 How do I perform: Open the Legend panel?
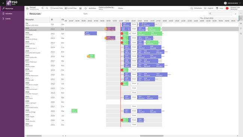(209, 8)
